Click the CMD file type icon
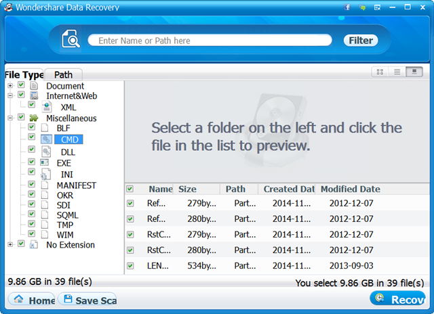This screenshot has width=434, height=314. tap(46, 139)
